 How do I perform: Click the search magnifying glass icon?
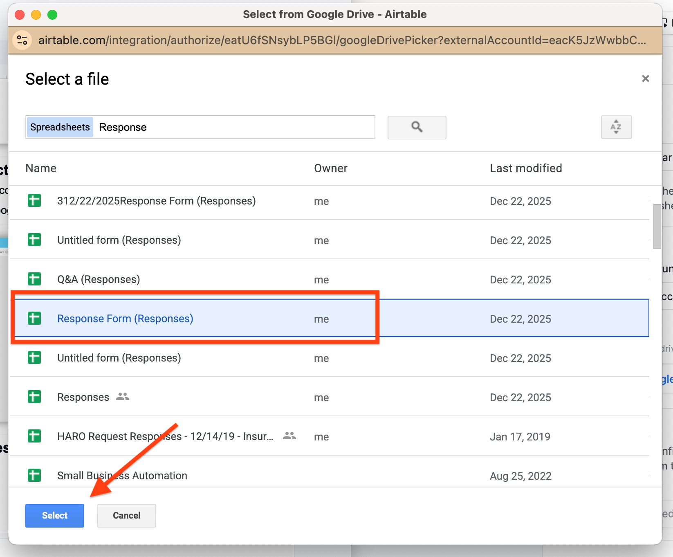[x=417, y=127]
